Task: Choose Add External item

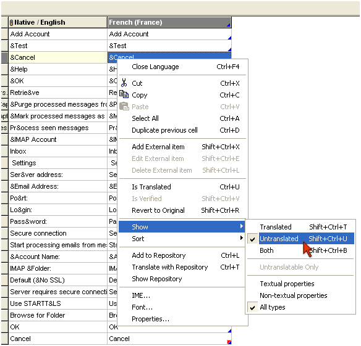Action: [182, 147]
